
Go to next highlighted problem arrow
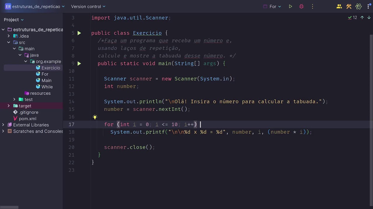369,18
